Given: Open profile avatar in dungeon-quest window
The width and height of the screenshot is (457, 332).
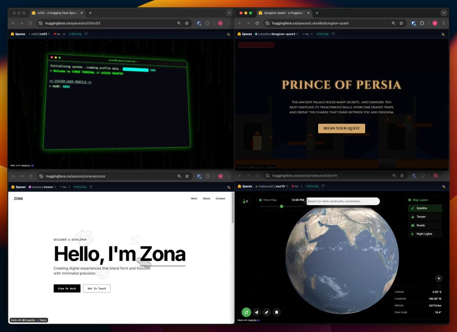Looking at the screenshot, I should point(435,23).
